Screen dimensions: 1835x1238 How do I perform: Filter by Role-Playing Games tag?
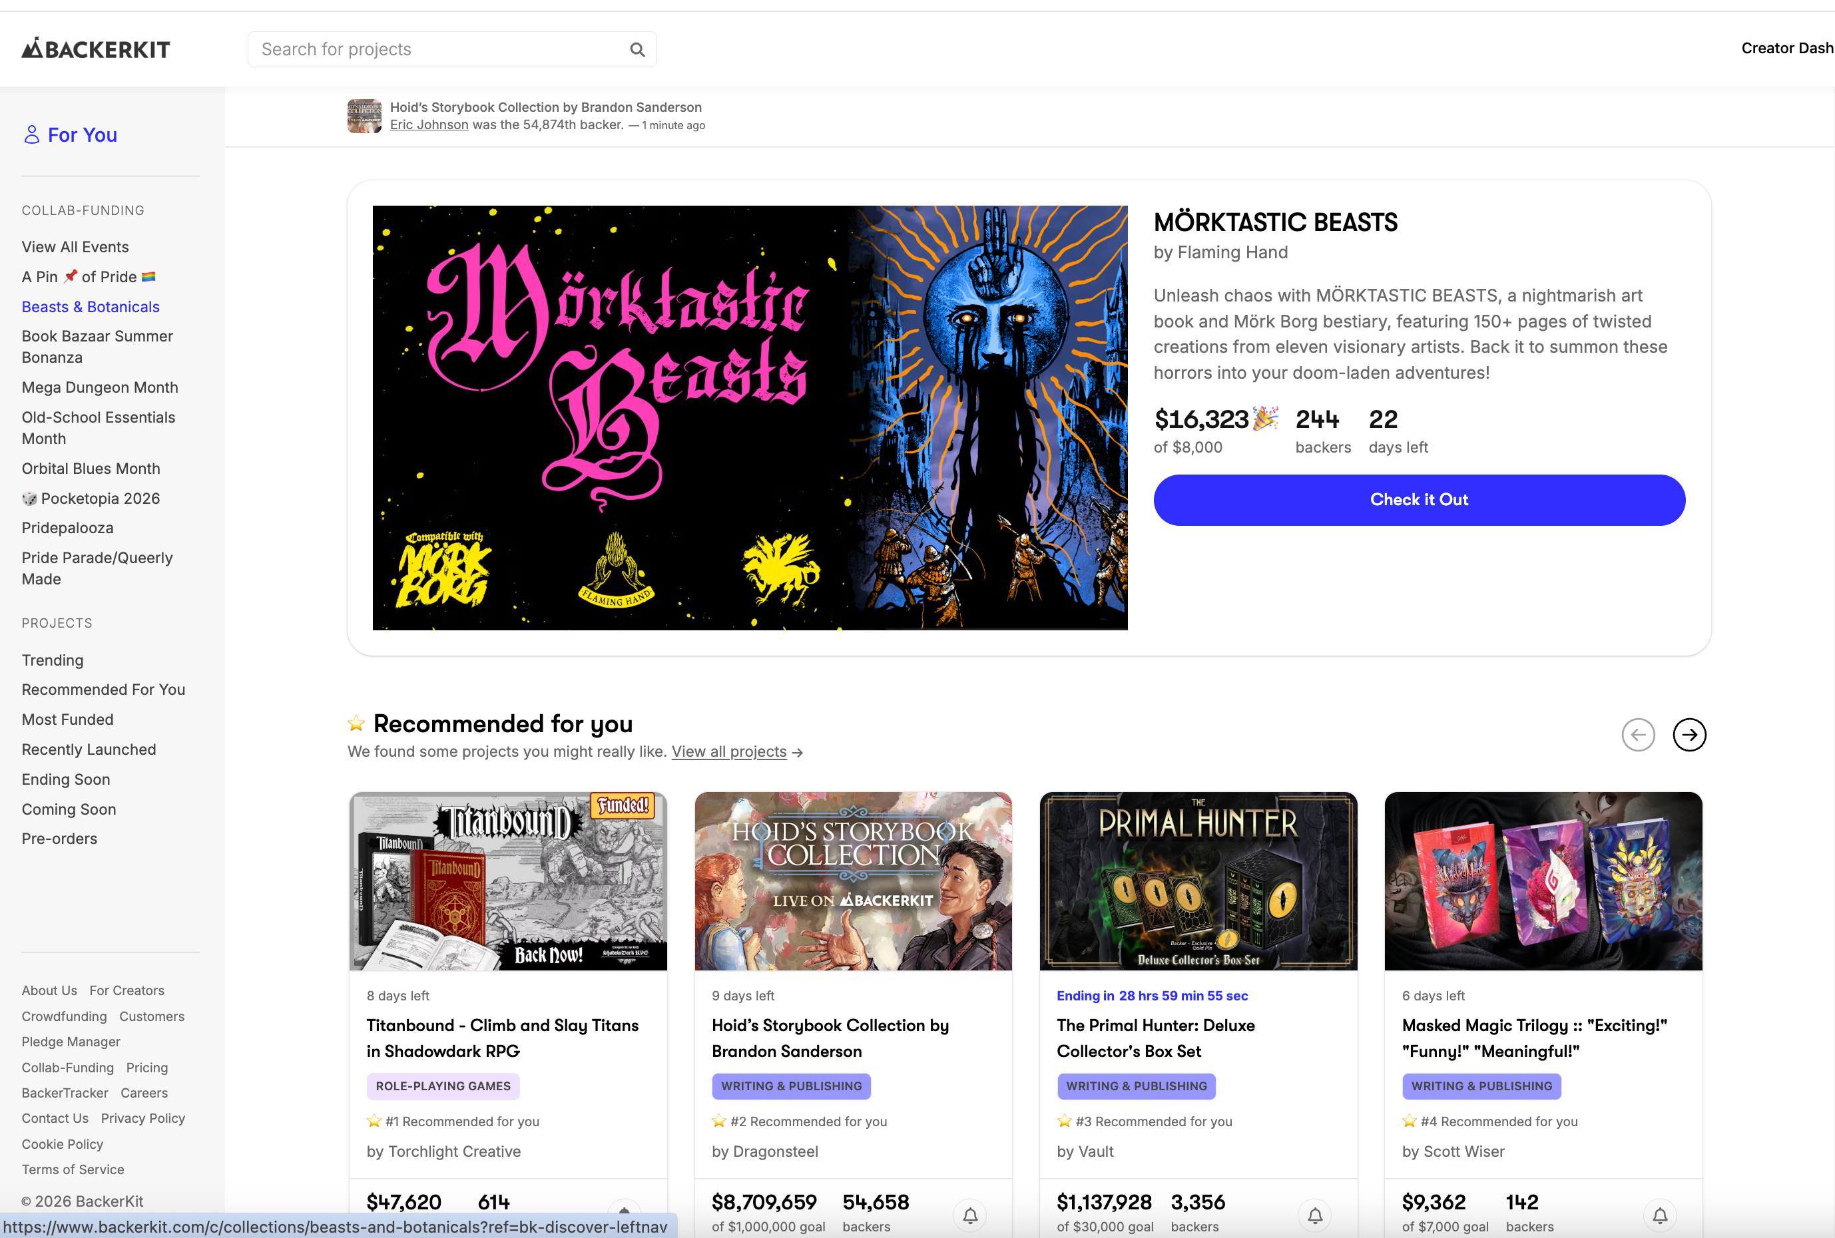tap(443, 1086)
